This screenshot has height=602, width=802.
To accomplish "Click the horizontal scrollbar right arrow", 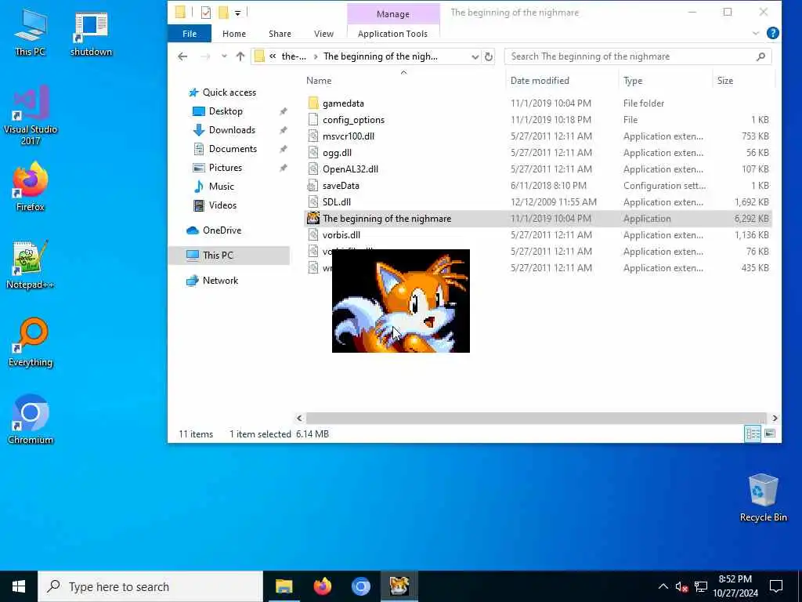I will pos(775,419).
